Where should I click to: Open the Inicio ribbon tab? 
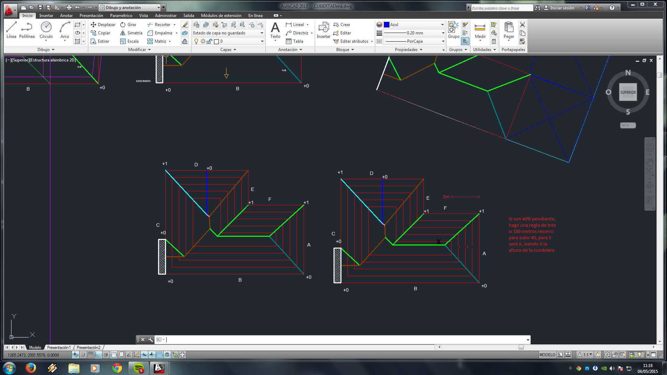pos(27,16)
